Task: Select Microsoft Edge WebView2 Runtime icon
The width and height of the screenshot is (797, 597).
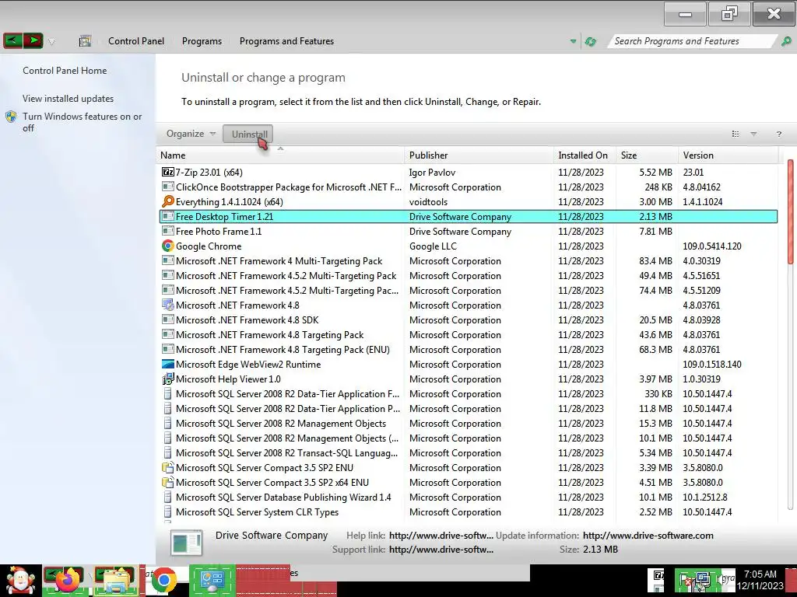Action: (x=168, y=364)
